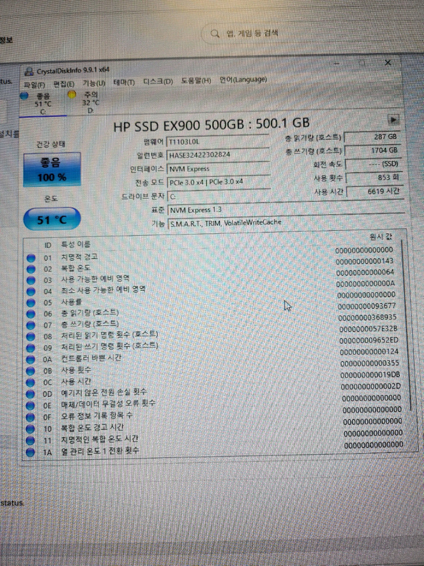Click the features field S.M.A.R.T., TRIM

(287, 222)
